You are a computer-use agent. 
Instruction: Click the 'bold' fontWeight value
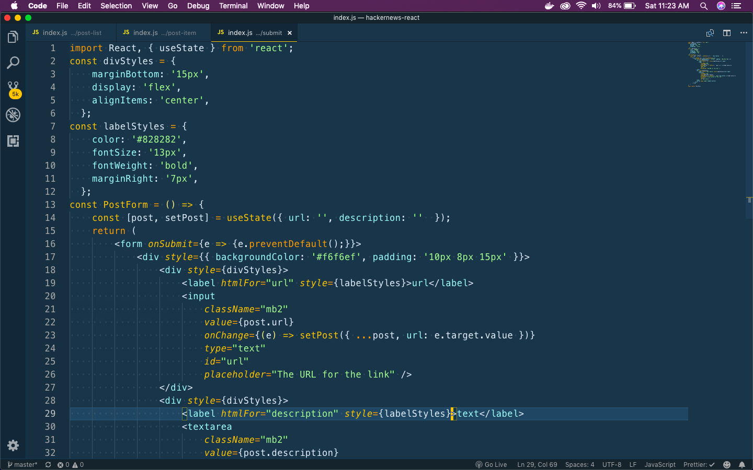point(176,166)
